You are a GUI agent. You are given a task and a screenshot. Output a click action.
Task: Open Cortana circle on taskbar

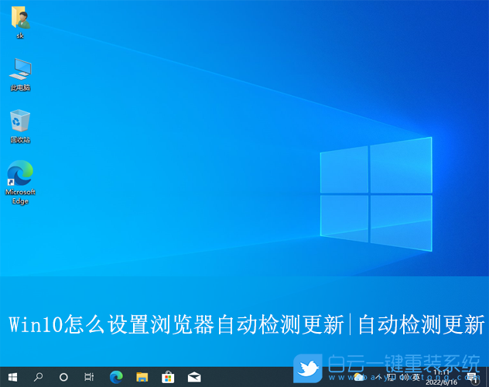point(63,378)
